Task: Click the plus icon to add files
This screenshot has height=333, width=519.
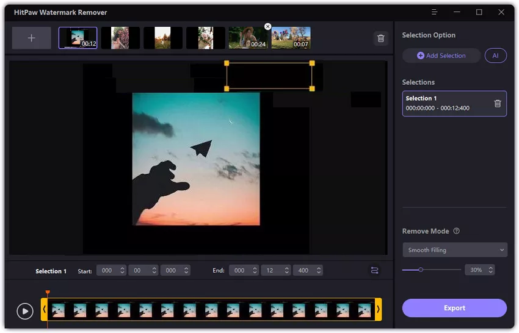Action: pyautogui.click(x=31, y=38)
